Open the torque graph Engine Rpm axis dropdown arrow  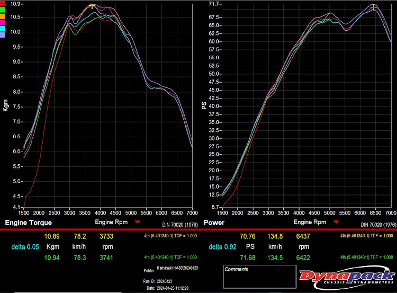(x=138, y=222)
